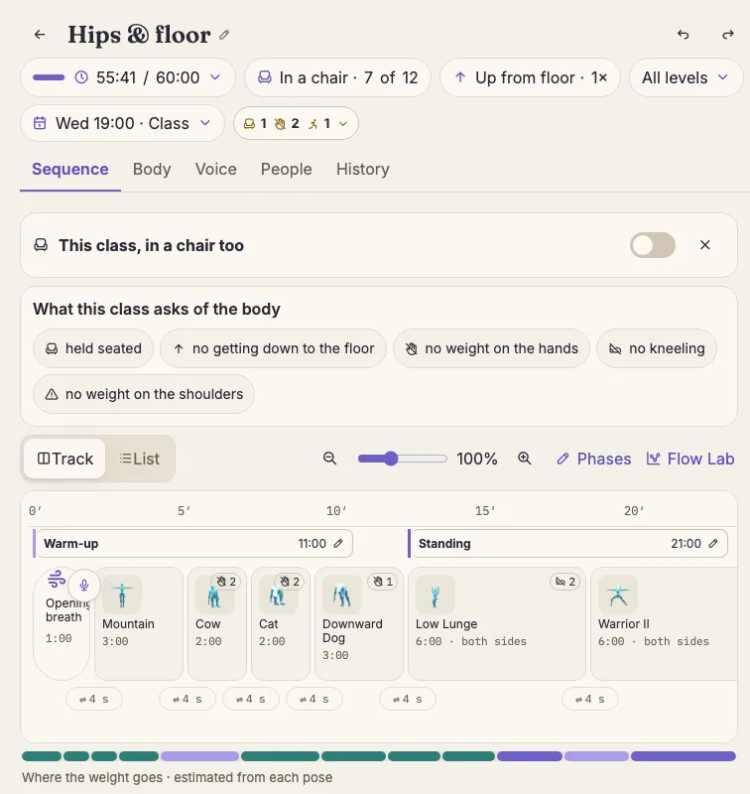Switch to the Voice tab
750x794 pixels.
(x=216, y=169)
